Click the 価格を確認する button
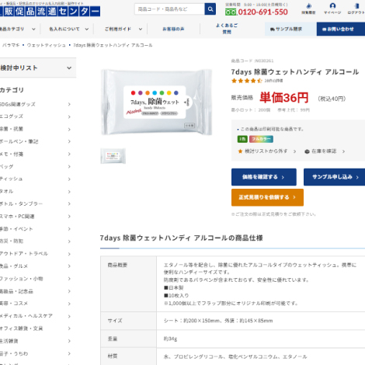365x365 pixels. pos(264,177)
